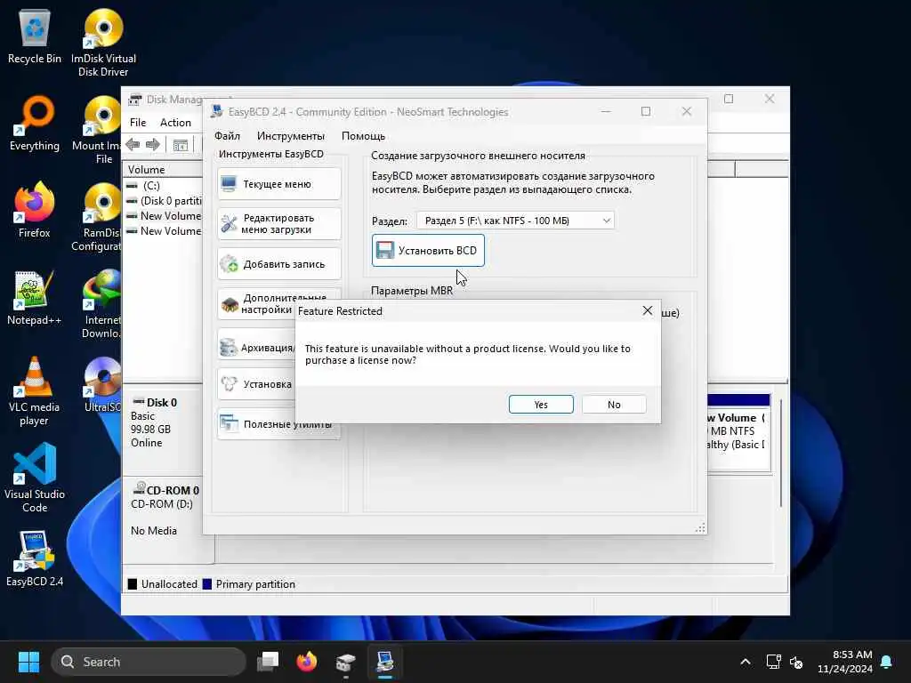The width and height of the screenshot is (911, 683).
Task: Open Action menu in Disk Management
Action: click(175, 123)
